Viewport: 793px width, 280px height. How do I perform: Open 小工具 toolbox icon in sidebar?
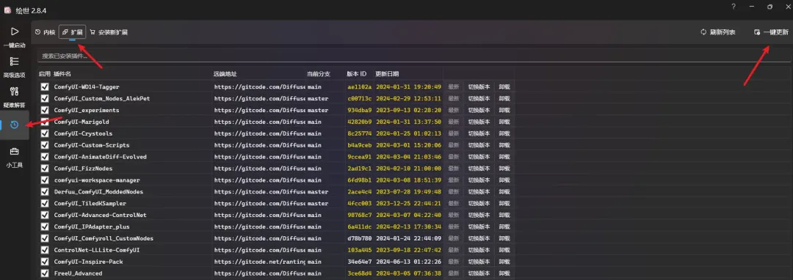pyautogui.click(x=14, y=151)
